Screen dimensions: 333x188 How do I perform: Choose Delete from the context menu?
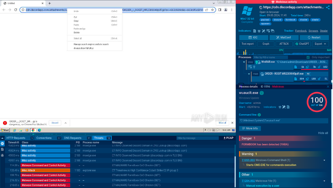(x=95, y=33)
